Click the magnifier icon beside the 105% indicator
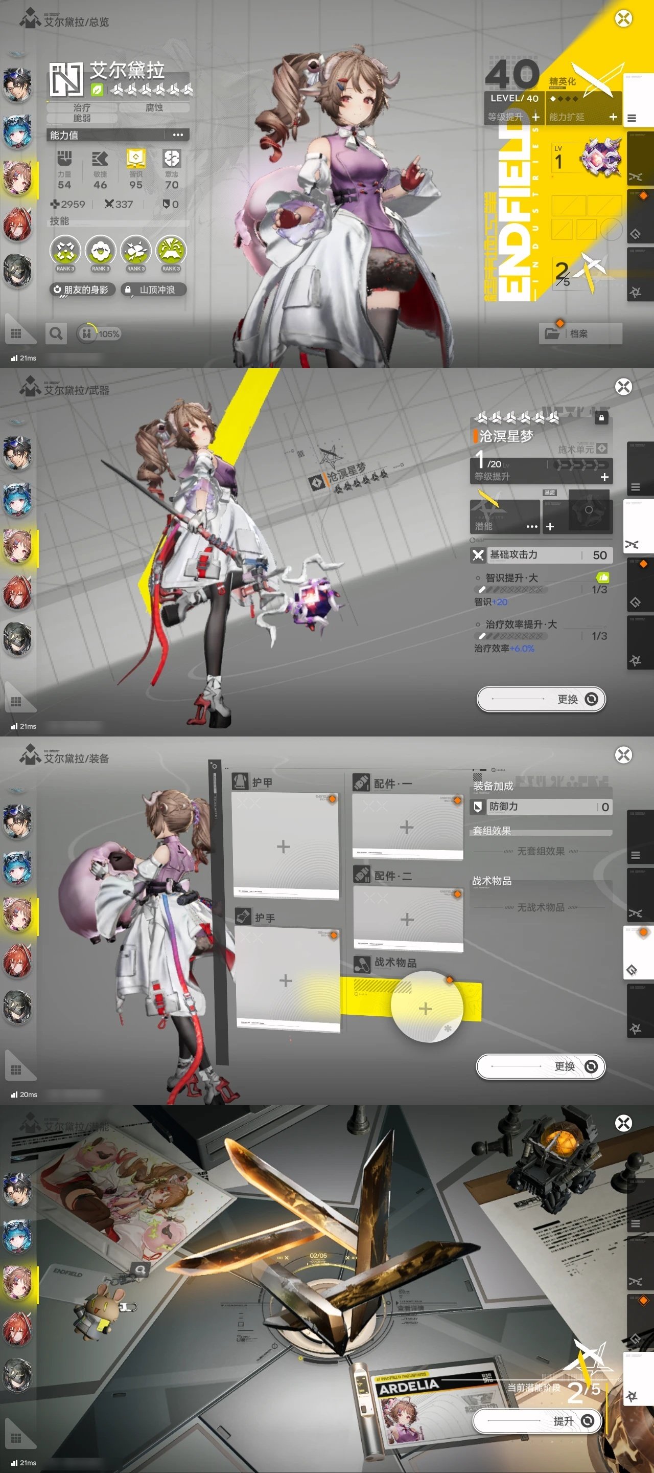 coord(55,333)
